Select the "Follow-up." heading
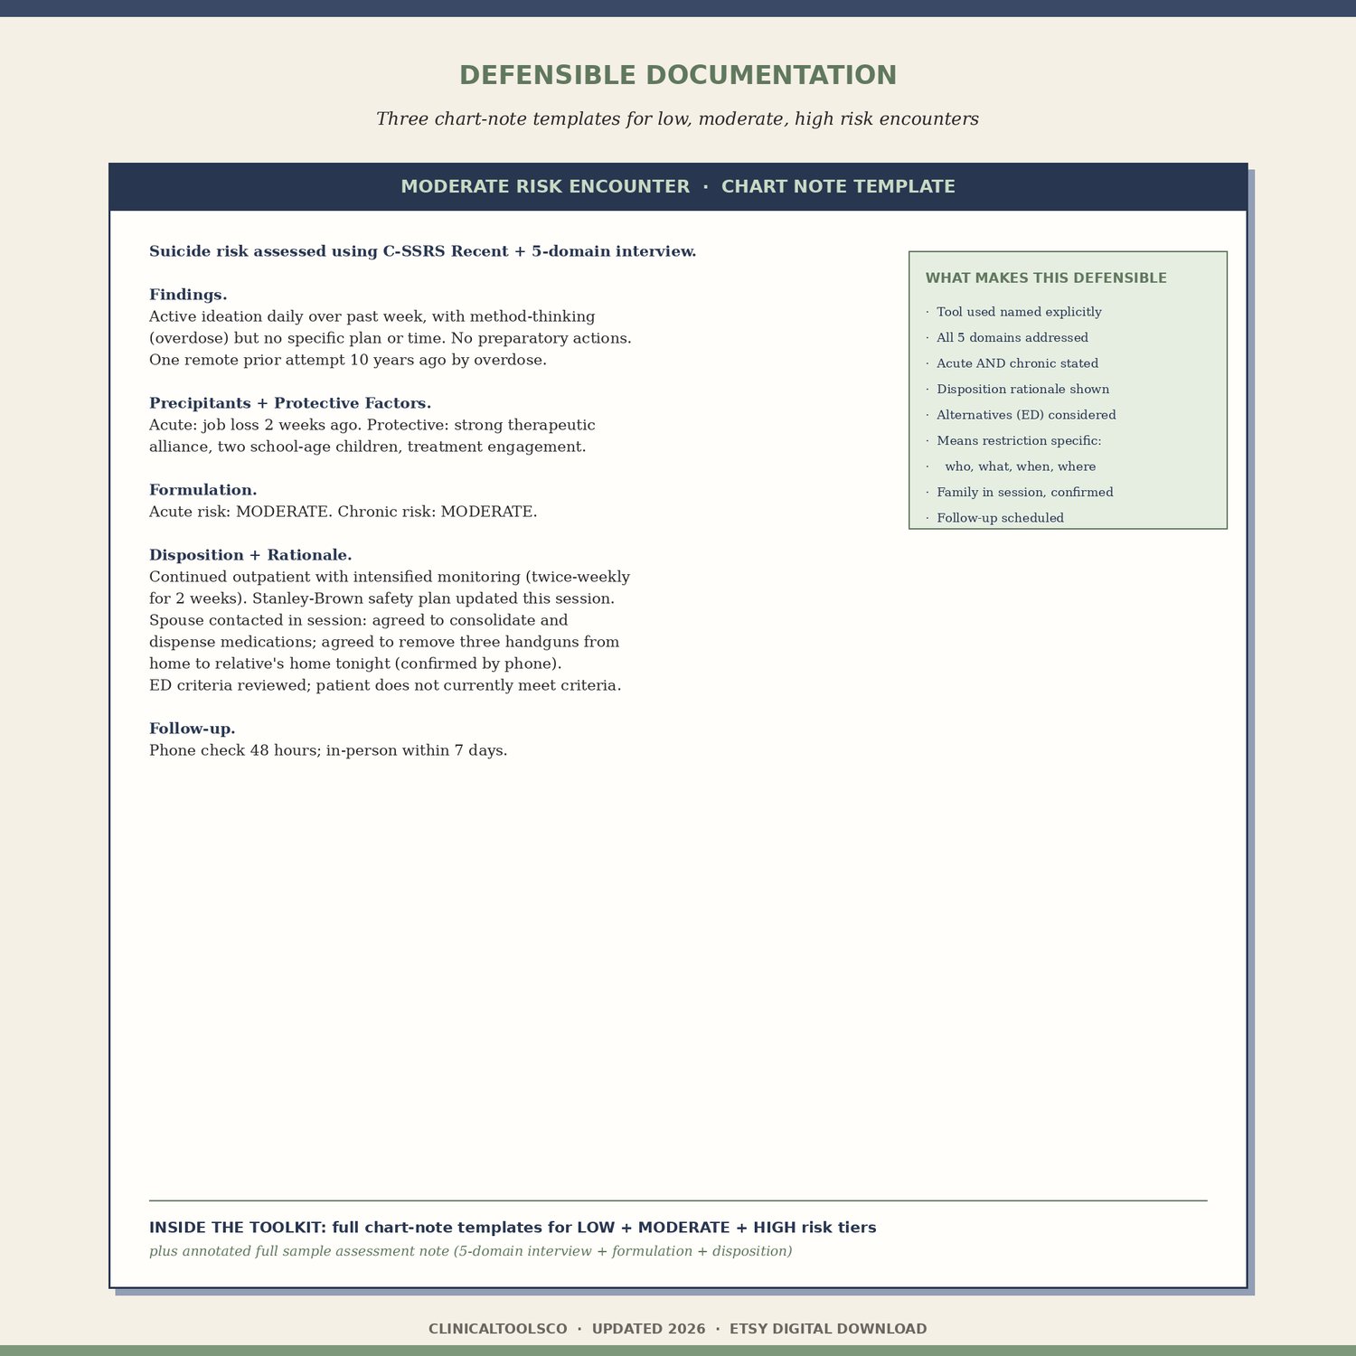The height and width of the screenshot is (1356, 1356). click(x=193, y=729)
